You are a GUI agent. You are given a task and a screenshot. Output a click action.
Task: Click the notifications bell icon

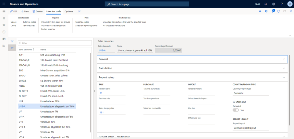[266, 4]
